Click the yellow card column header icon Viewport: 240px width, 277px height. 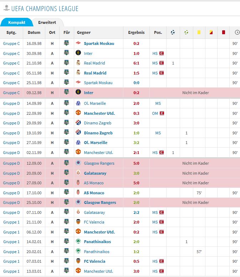[x=199, y=32]
